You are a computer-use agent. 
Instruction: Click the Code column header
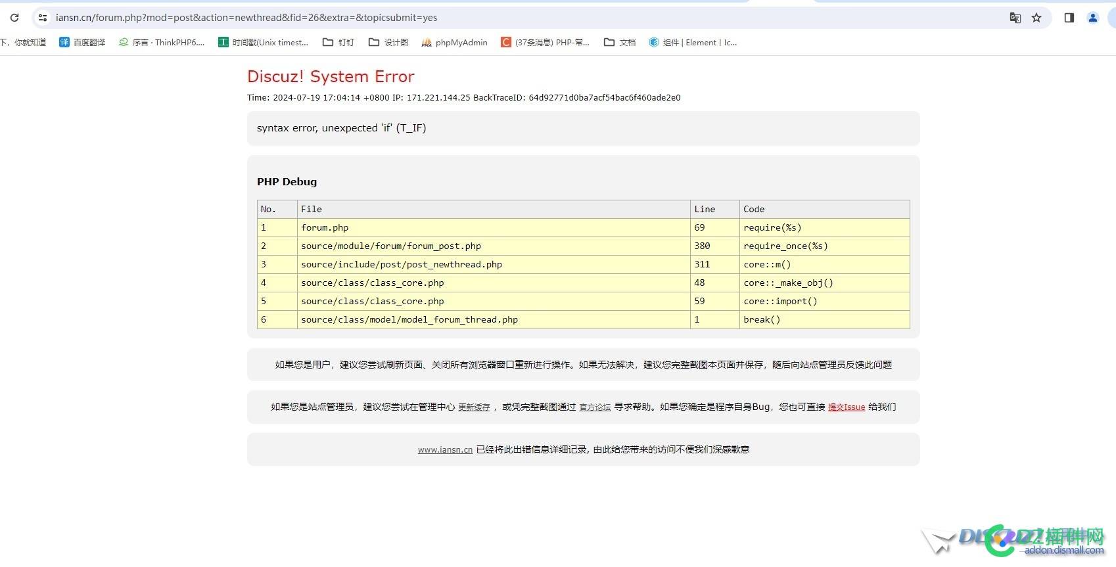coord(825,210)
